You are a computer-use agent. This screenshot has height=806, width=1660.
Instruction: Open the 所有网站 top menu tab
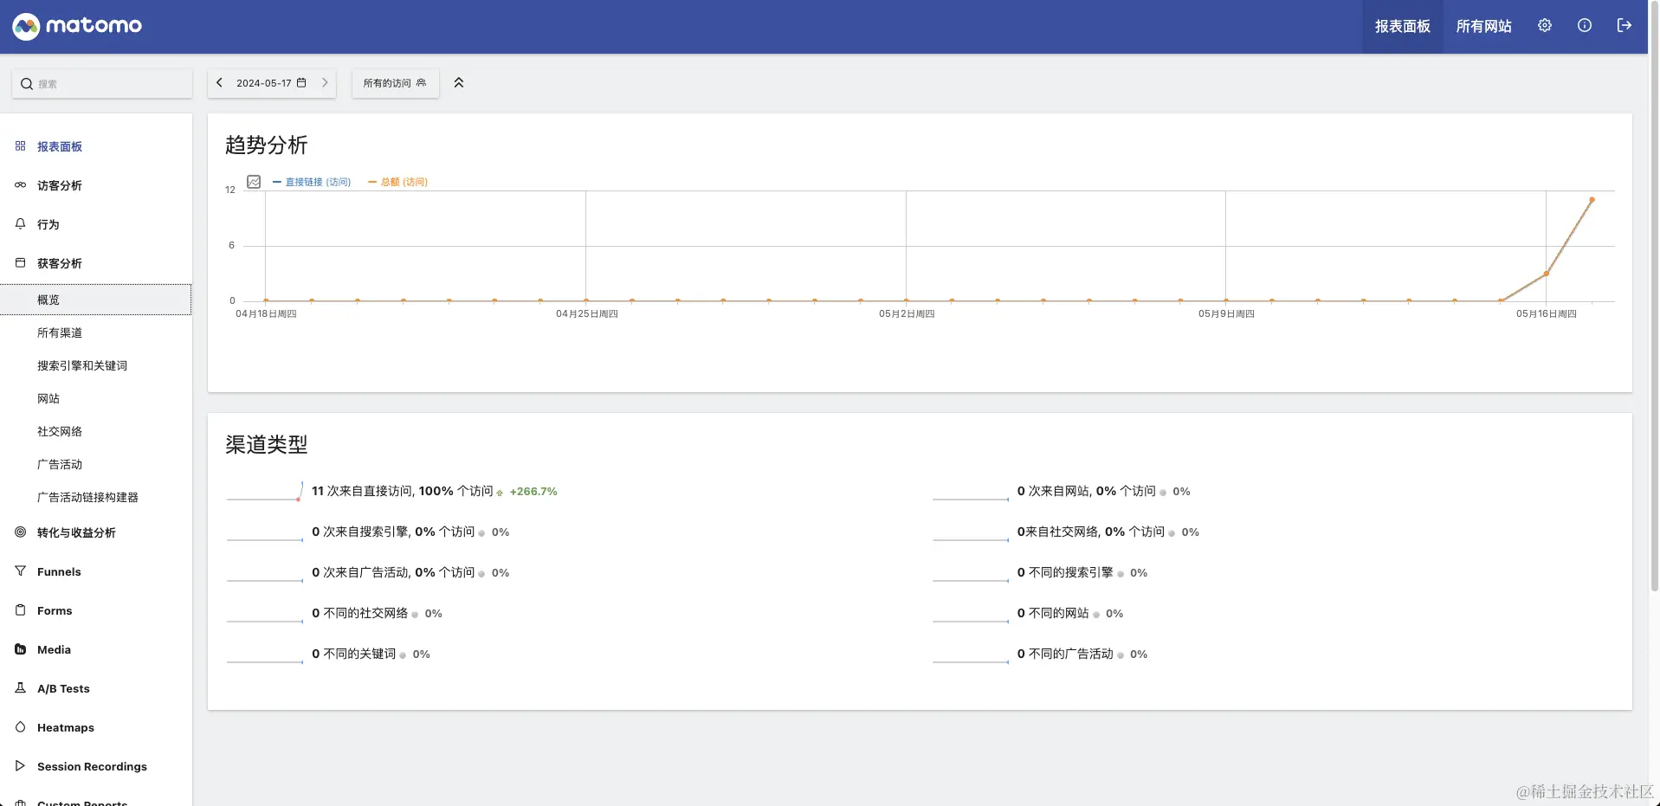click(1484, 27)
